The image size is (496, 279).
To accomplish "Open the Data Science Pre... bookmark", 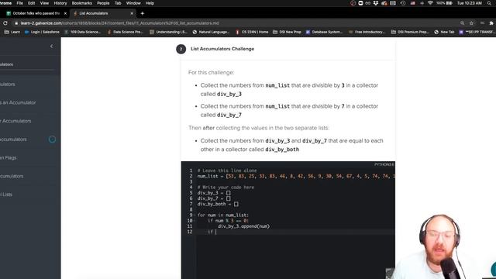I will [x=126, y=32].
